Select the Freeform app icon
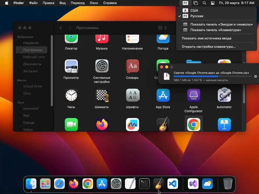This screenshot has height=194, width=259. click(x=132, y=125)
